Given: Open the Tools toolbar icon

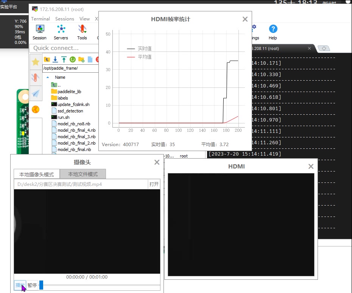Looking at the screenshot, I should tap(82, 32).
